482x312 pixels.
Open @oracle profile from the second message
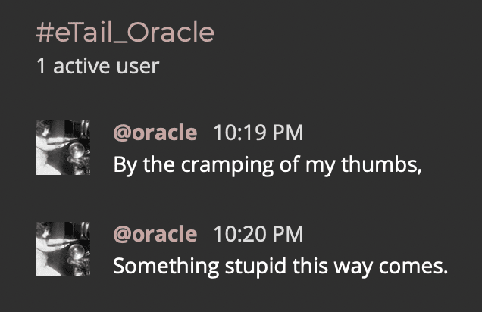[x=155, y=234]
